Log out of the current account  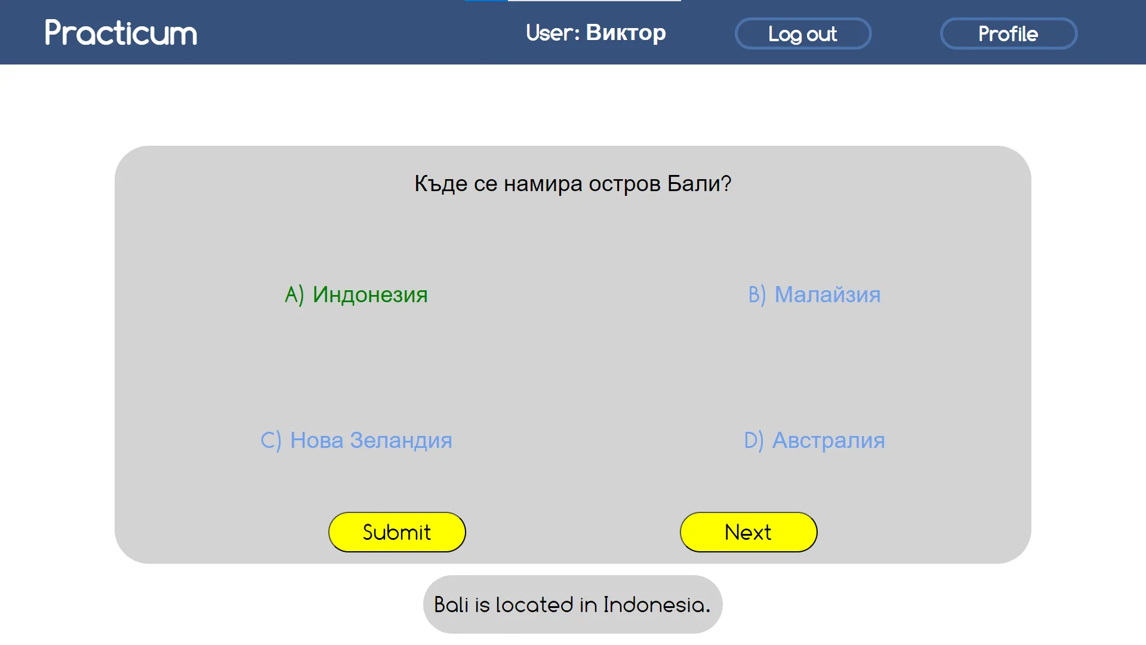point(803,33)
